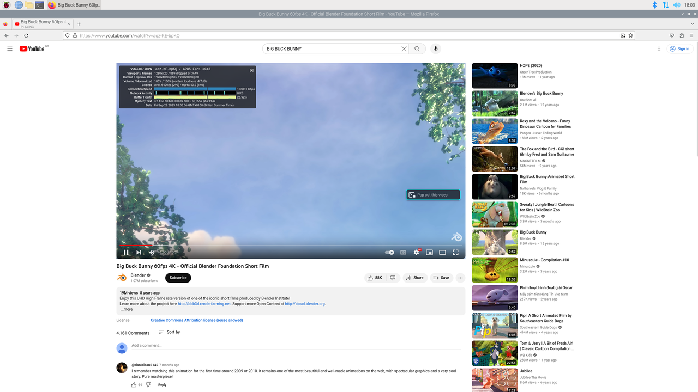Viewport: 698px width, 392px height.
Task: Click Pop out this video button
Action: coord(433,195)
